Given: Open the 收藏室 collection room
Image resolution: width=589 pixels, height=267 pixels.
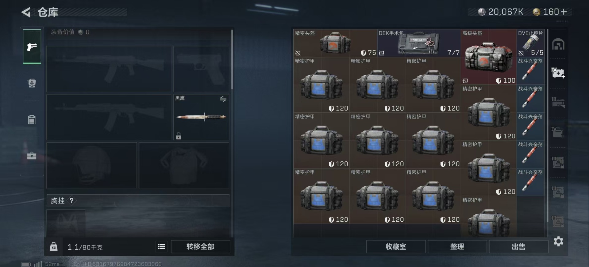Looking at the screenshot, I should 396,246.
